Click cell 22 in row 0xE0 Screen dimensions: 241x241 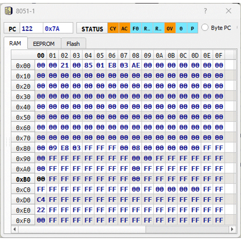[x=41, y=210]
